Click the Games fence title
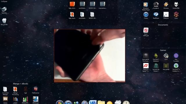Screen dimensions: 186x104 pyautogui.click(x=163, y=50)
